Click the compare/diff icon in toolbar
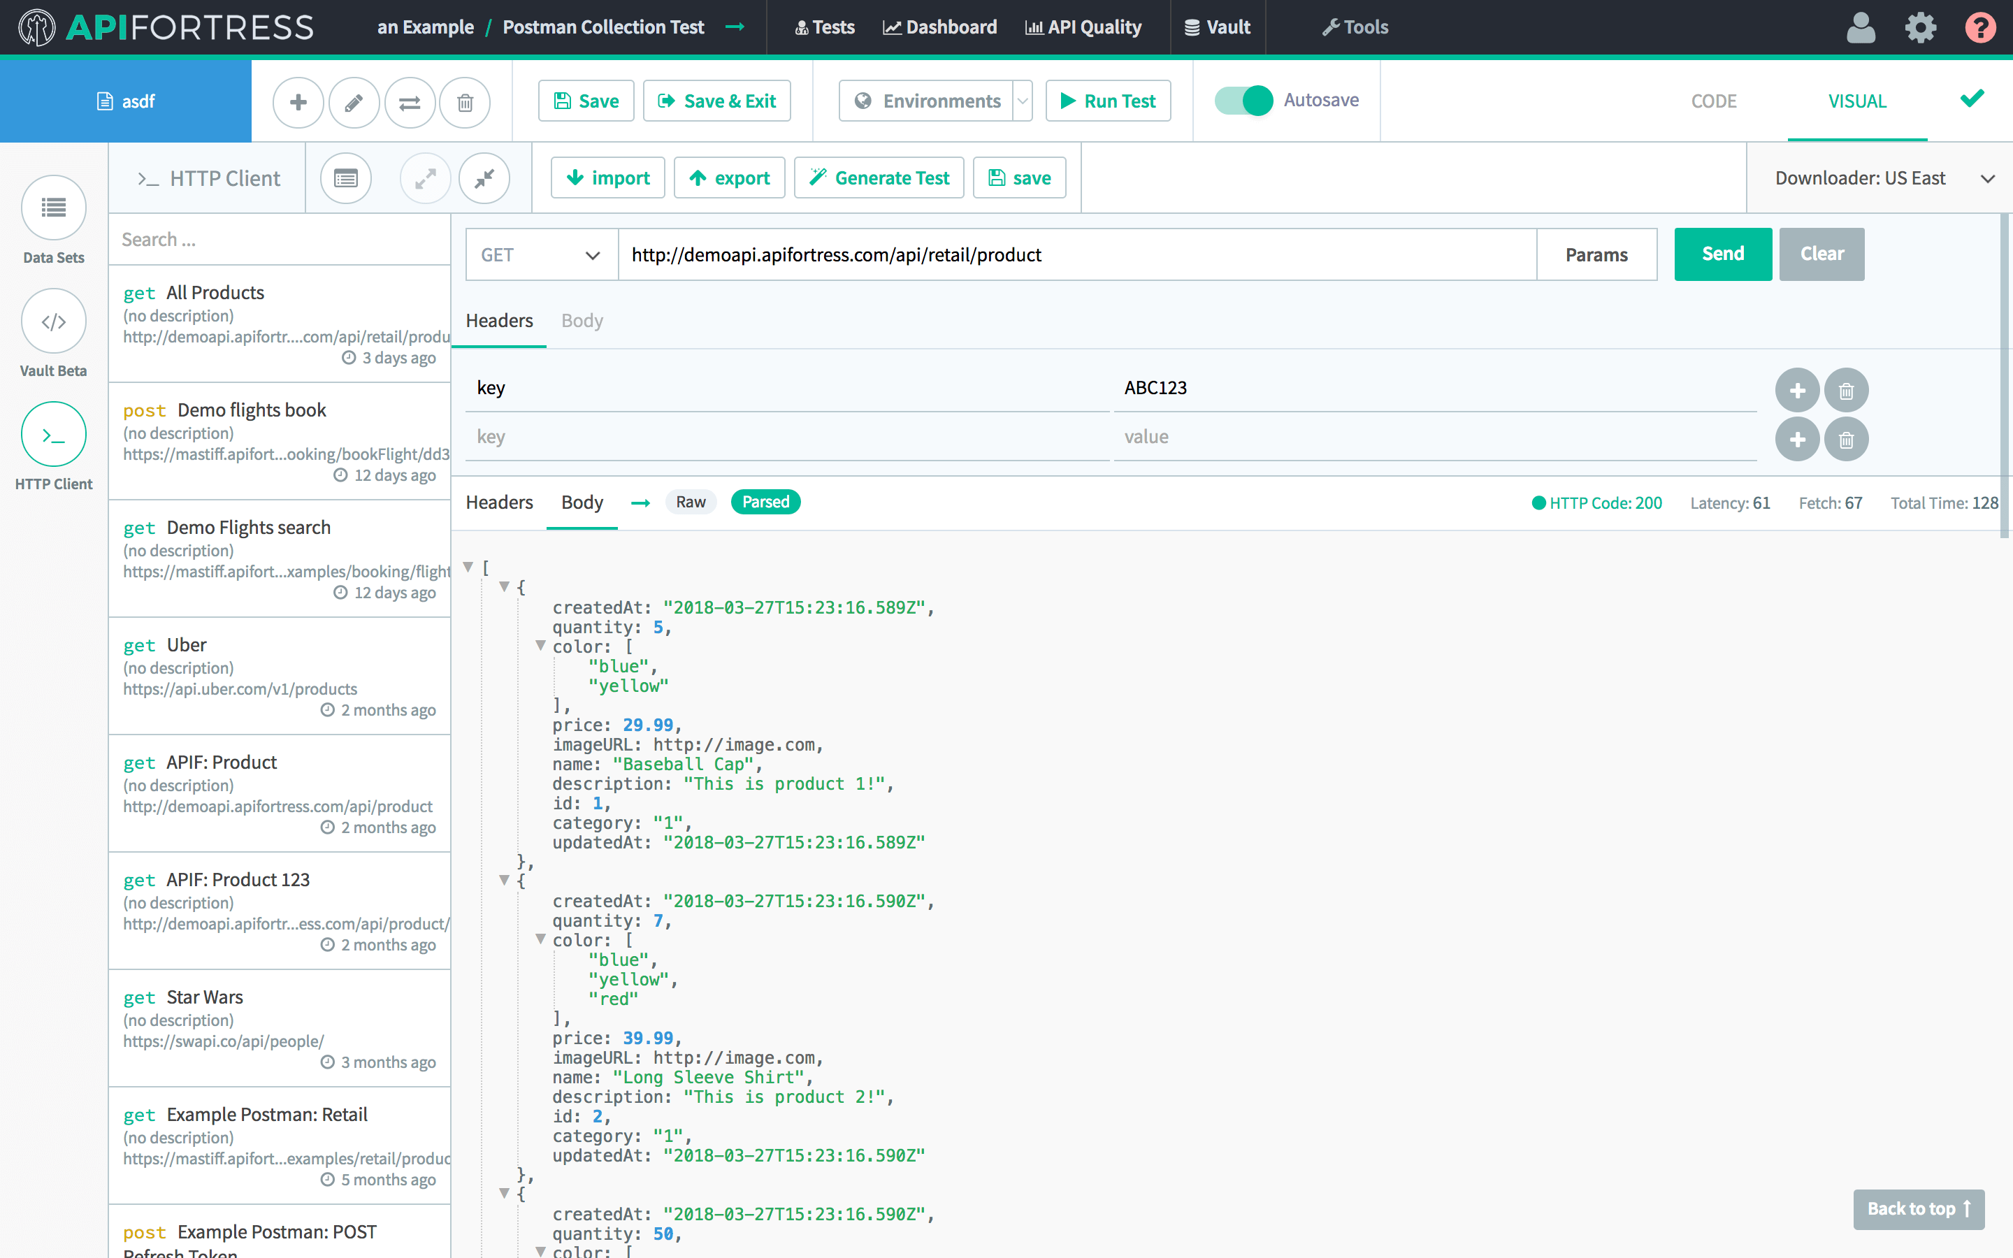This screenshot has height=1258, width=2013. coord(410,101)
